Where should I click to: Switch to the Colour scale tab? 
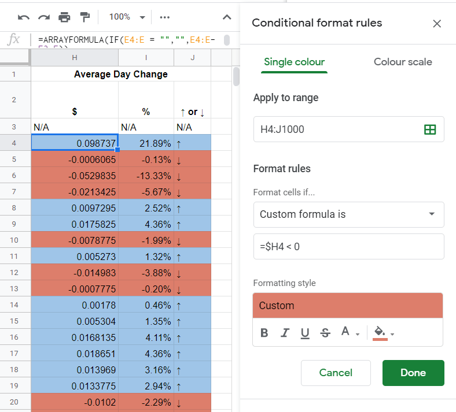point(403,62)
